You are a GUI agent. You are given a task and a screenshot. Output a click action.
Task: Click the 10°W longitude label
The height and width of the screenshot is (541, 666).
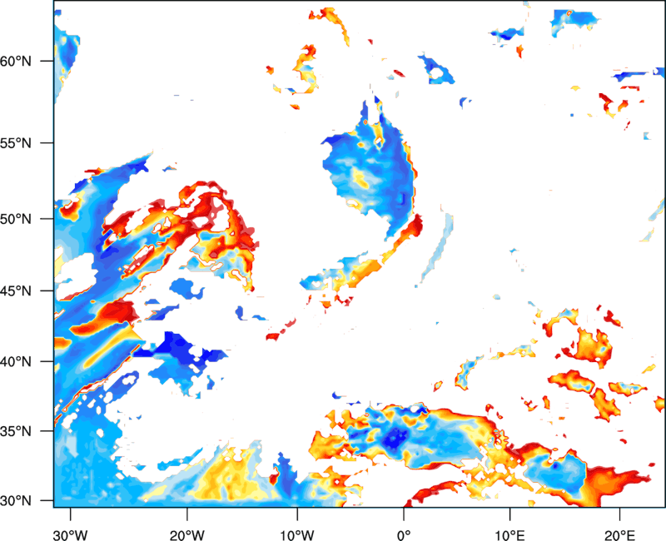point(297,535)
